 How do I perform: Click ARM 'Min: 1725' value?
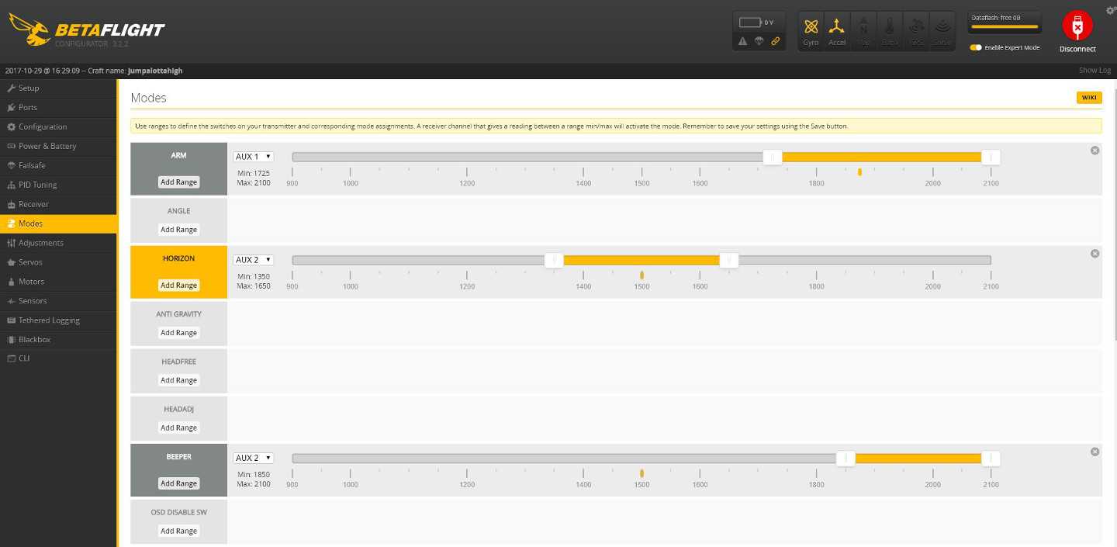pos(254,173)
